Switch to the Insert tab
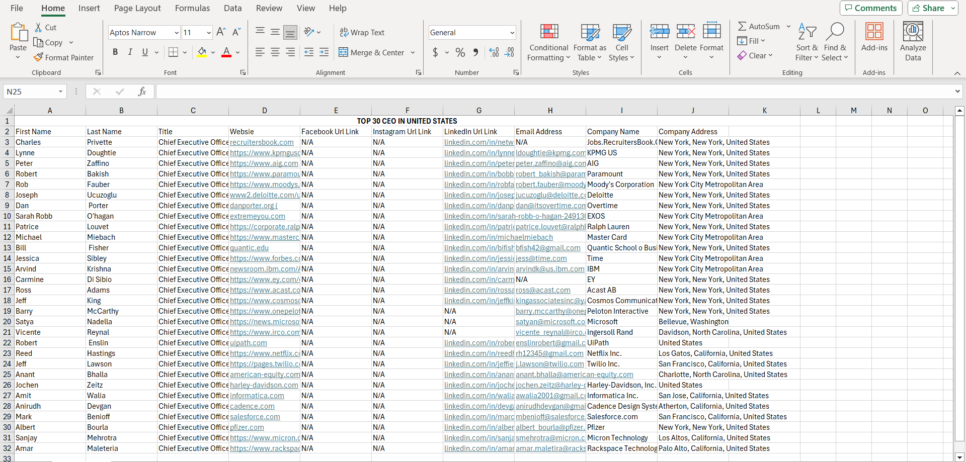This screenshot has height=462, width=966. 89,8
